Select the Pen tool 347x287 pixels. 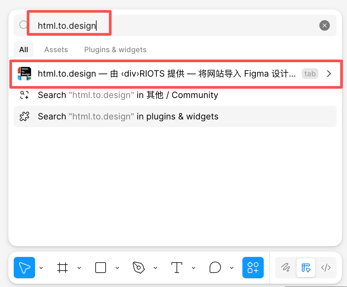138,268
